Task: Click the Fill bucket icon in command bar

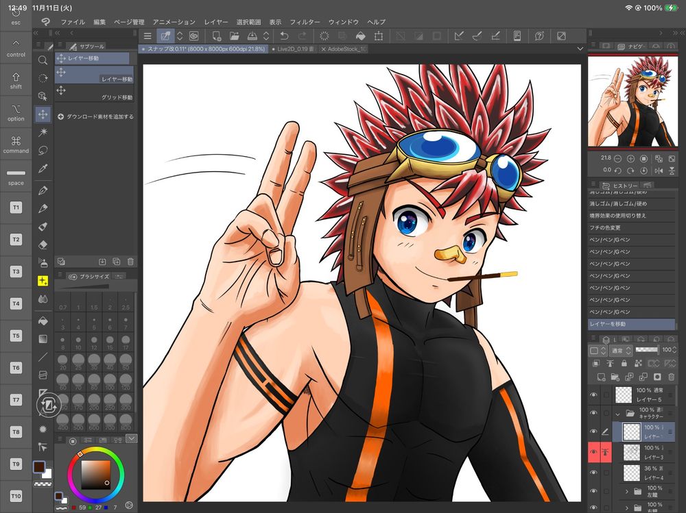Action: tap(361, 36)
